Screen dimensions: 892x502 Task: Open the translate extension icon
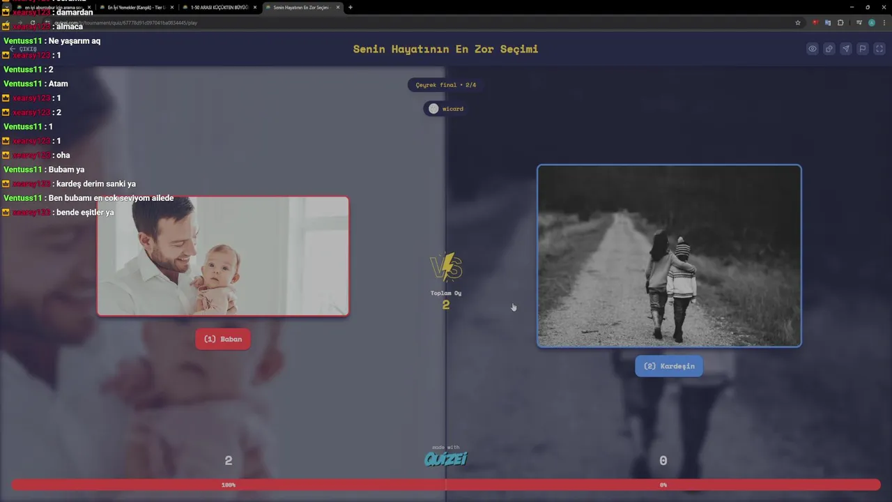pos(828,22)
